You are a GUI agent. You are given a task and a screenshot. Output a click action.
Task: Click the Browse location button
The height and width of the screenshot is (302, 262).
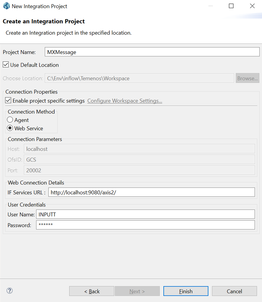click(247, 78)
